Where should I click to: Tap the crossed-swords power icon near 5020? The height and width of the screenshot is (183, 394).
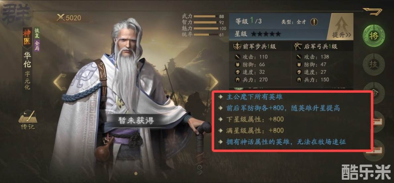pyautogui.click(x=61, y=17)
